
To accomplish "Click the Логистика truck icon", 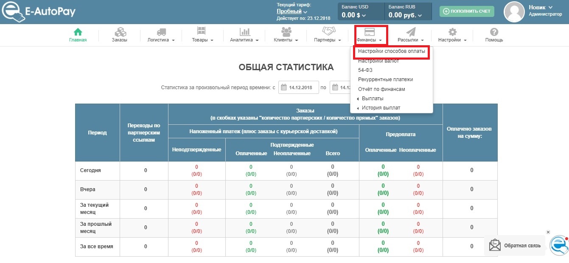I will click(161, 32).
